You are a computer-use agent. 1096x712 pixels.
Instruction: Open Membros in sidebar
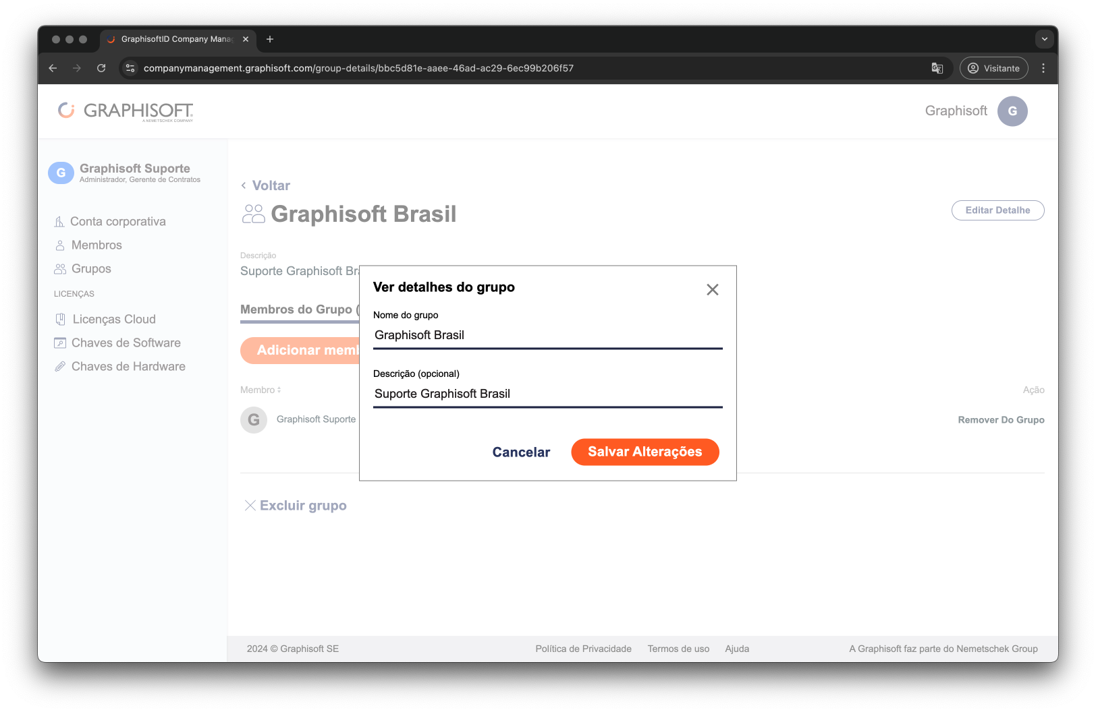tap(97, 245)
